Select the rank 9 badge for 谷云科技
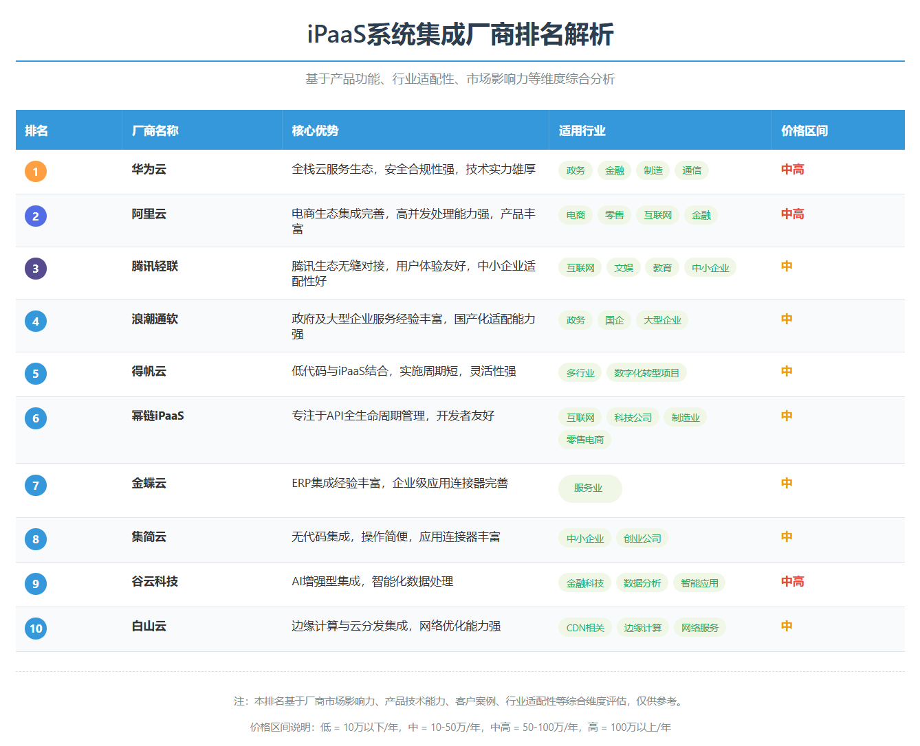This screenshot has height=746, width=920. pos(36,583)
